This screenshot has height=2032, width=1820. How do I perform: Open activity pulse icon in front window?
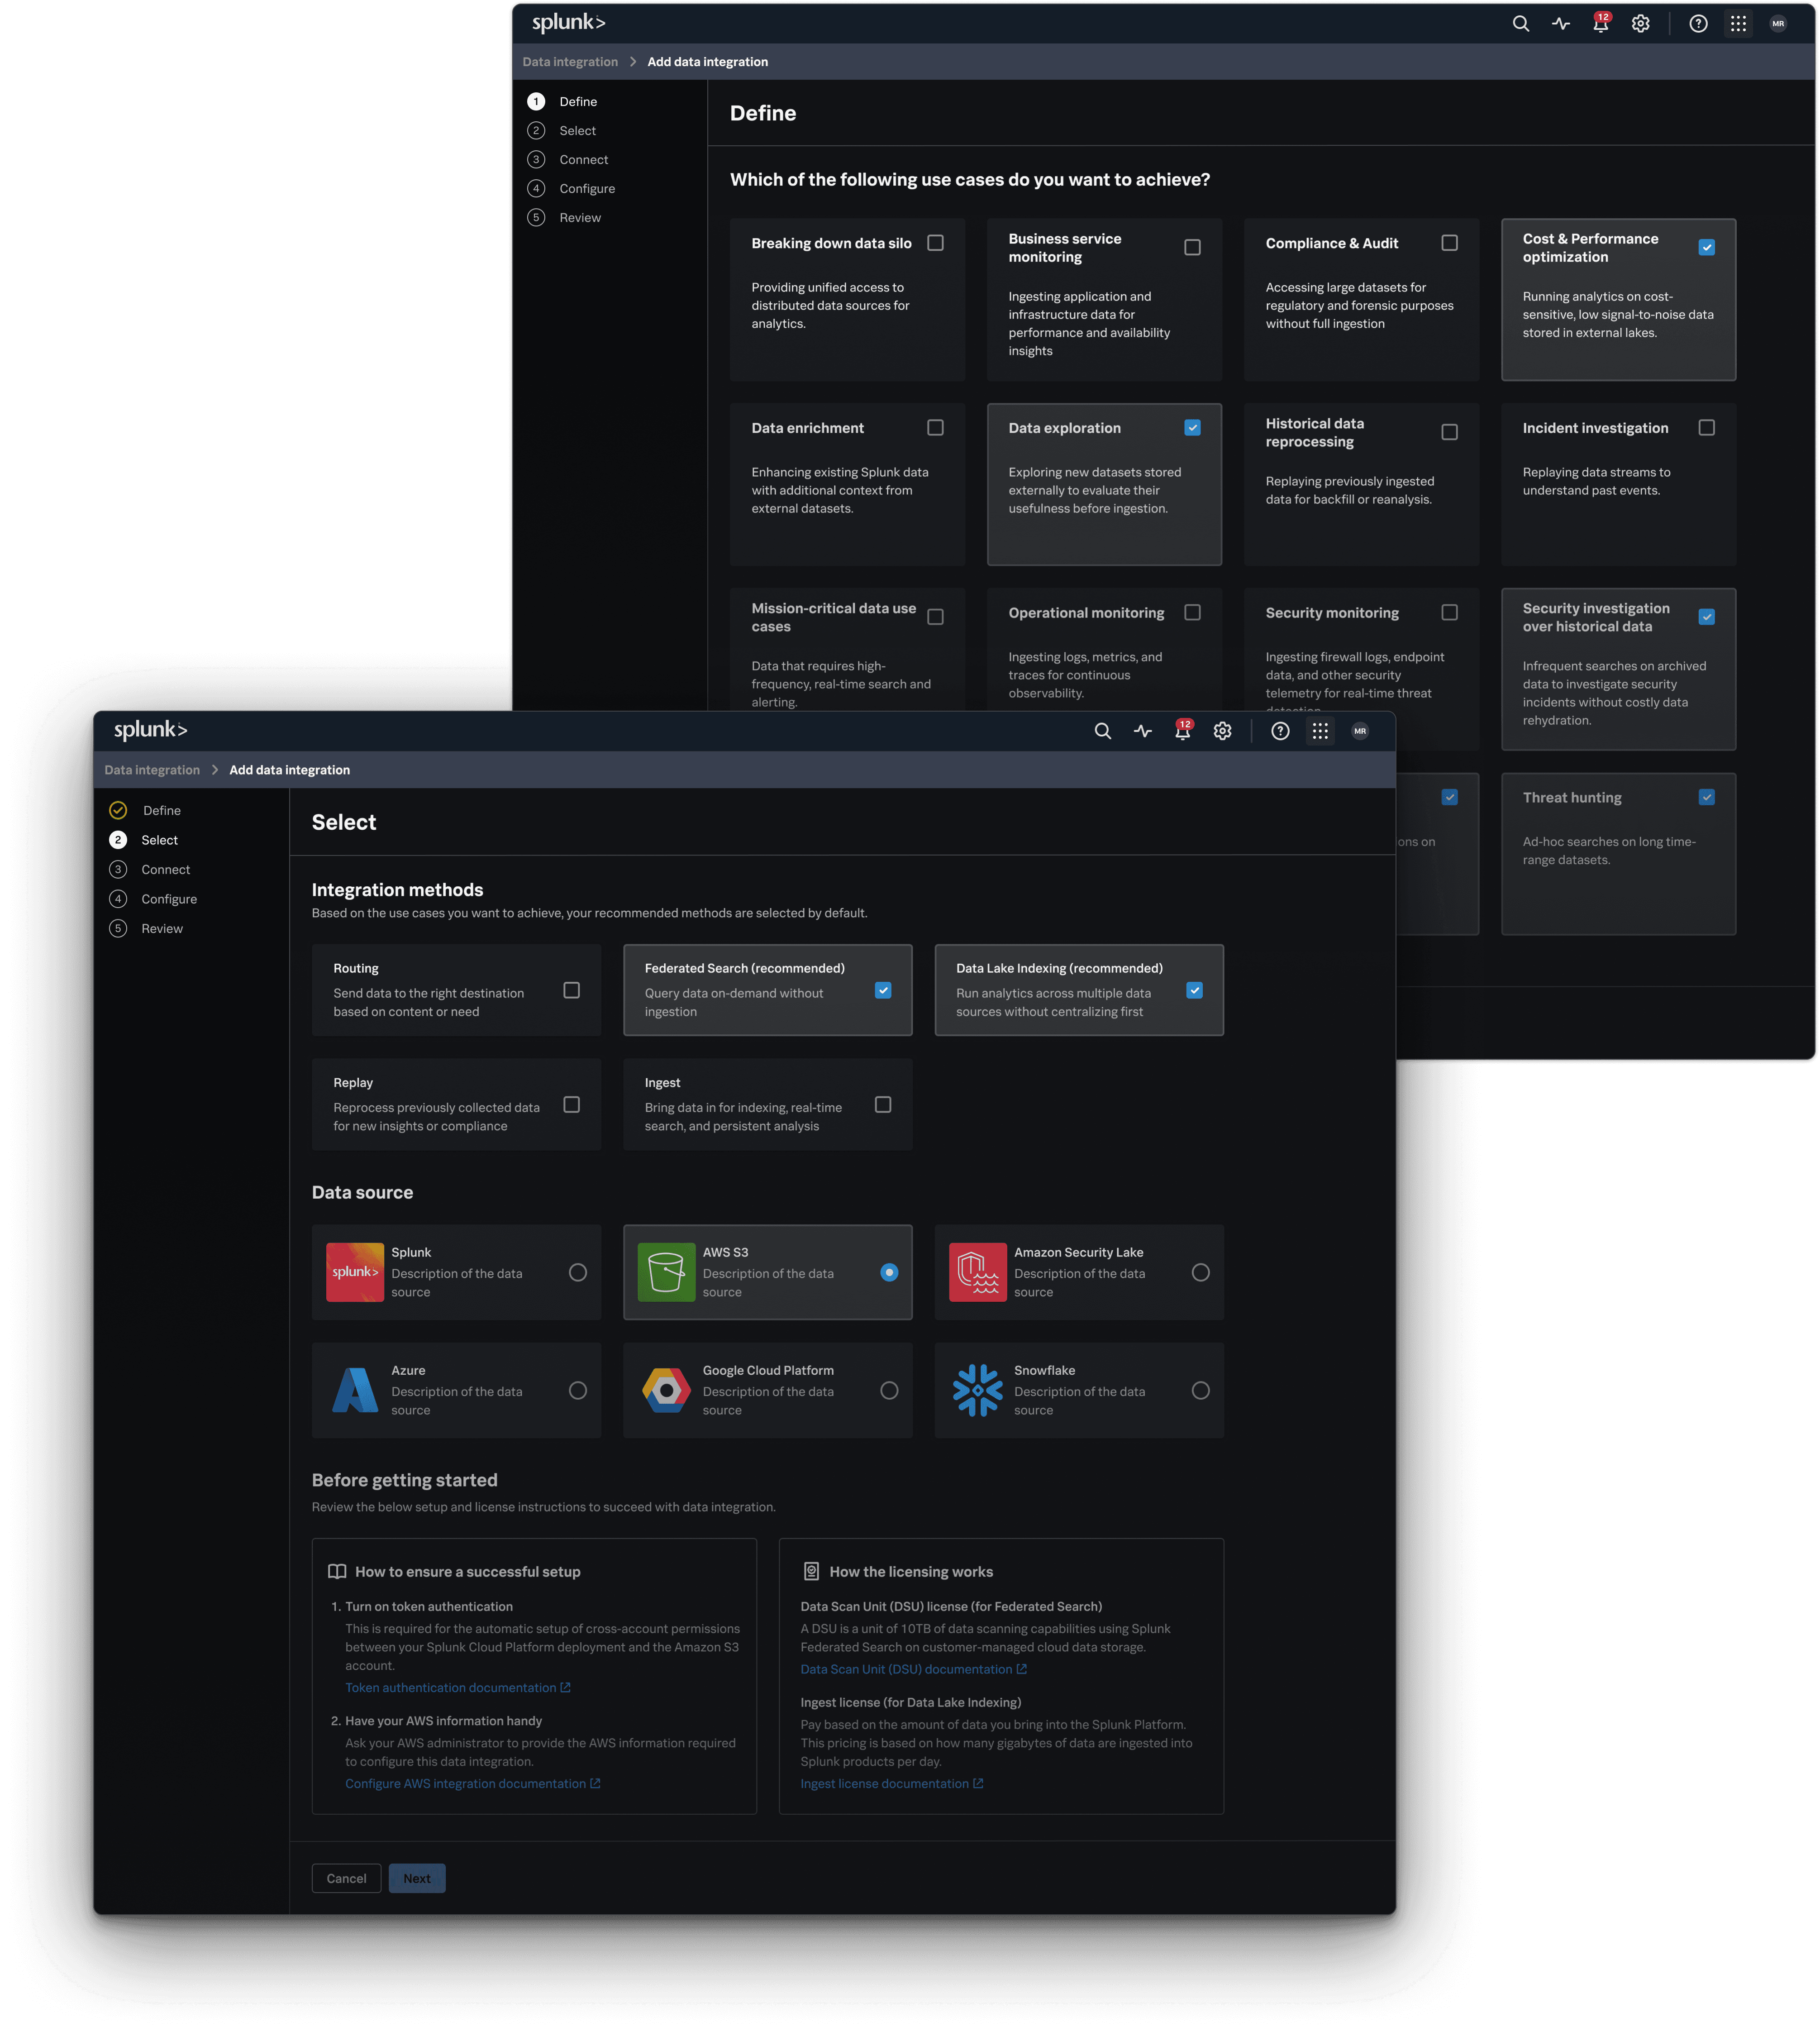pyautogui.click(x=1143, y=732)
